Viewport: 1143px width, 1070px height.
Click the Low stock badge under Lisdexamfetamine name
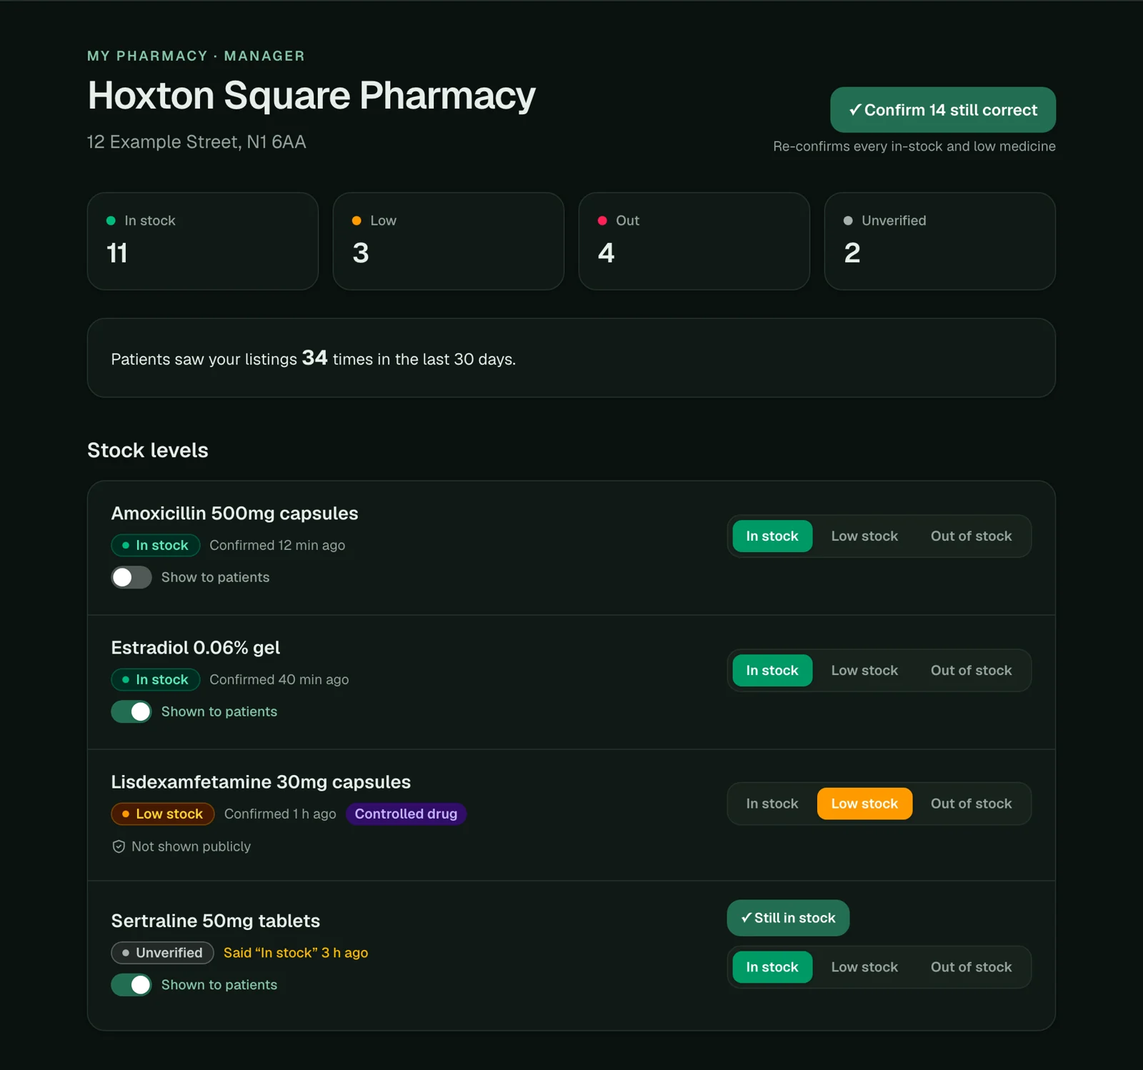(163, 814)
